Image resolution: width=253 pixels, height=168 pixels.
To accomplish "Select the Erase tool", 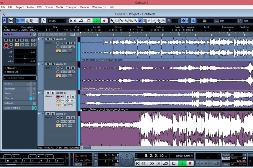I will click(x=131, y=21).
